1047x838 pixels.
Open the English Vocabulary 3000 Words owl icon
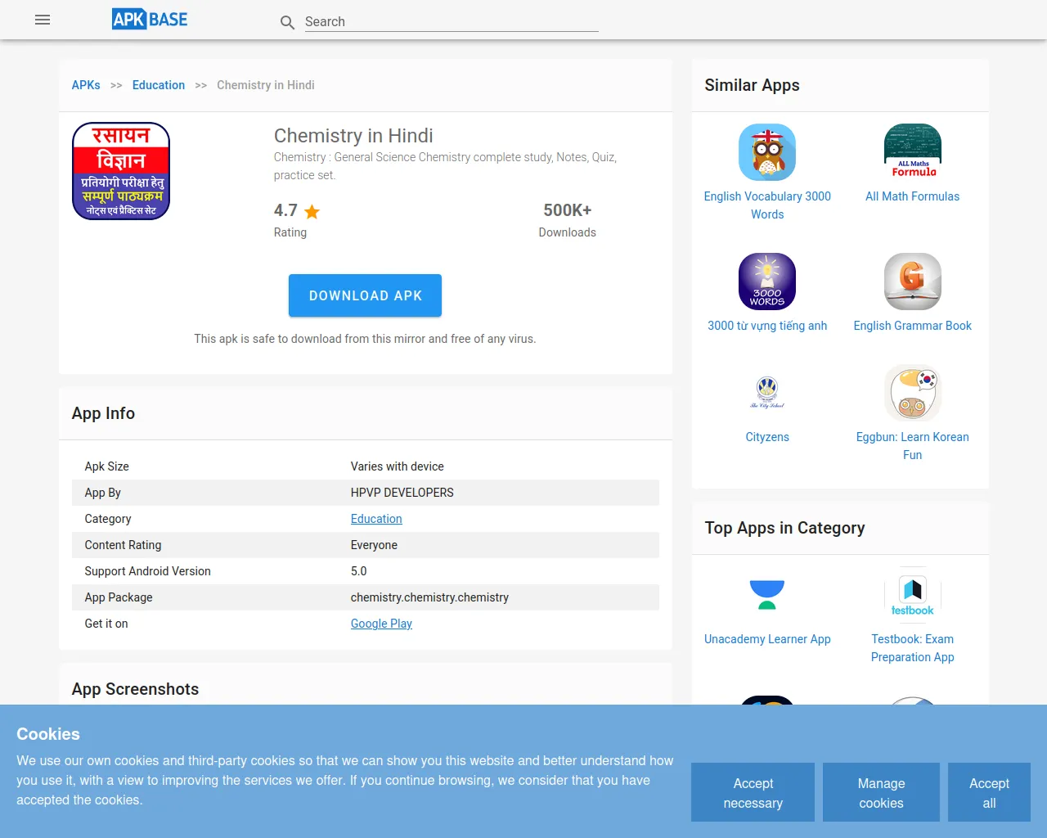[766, 152]
